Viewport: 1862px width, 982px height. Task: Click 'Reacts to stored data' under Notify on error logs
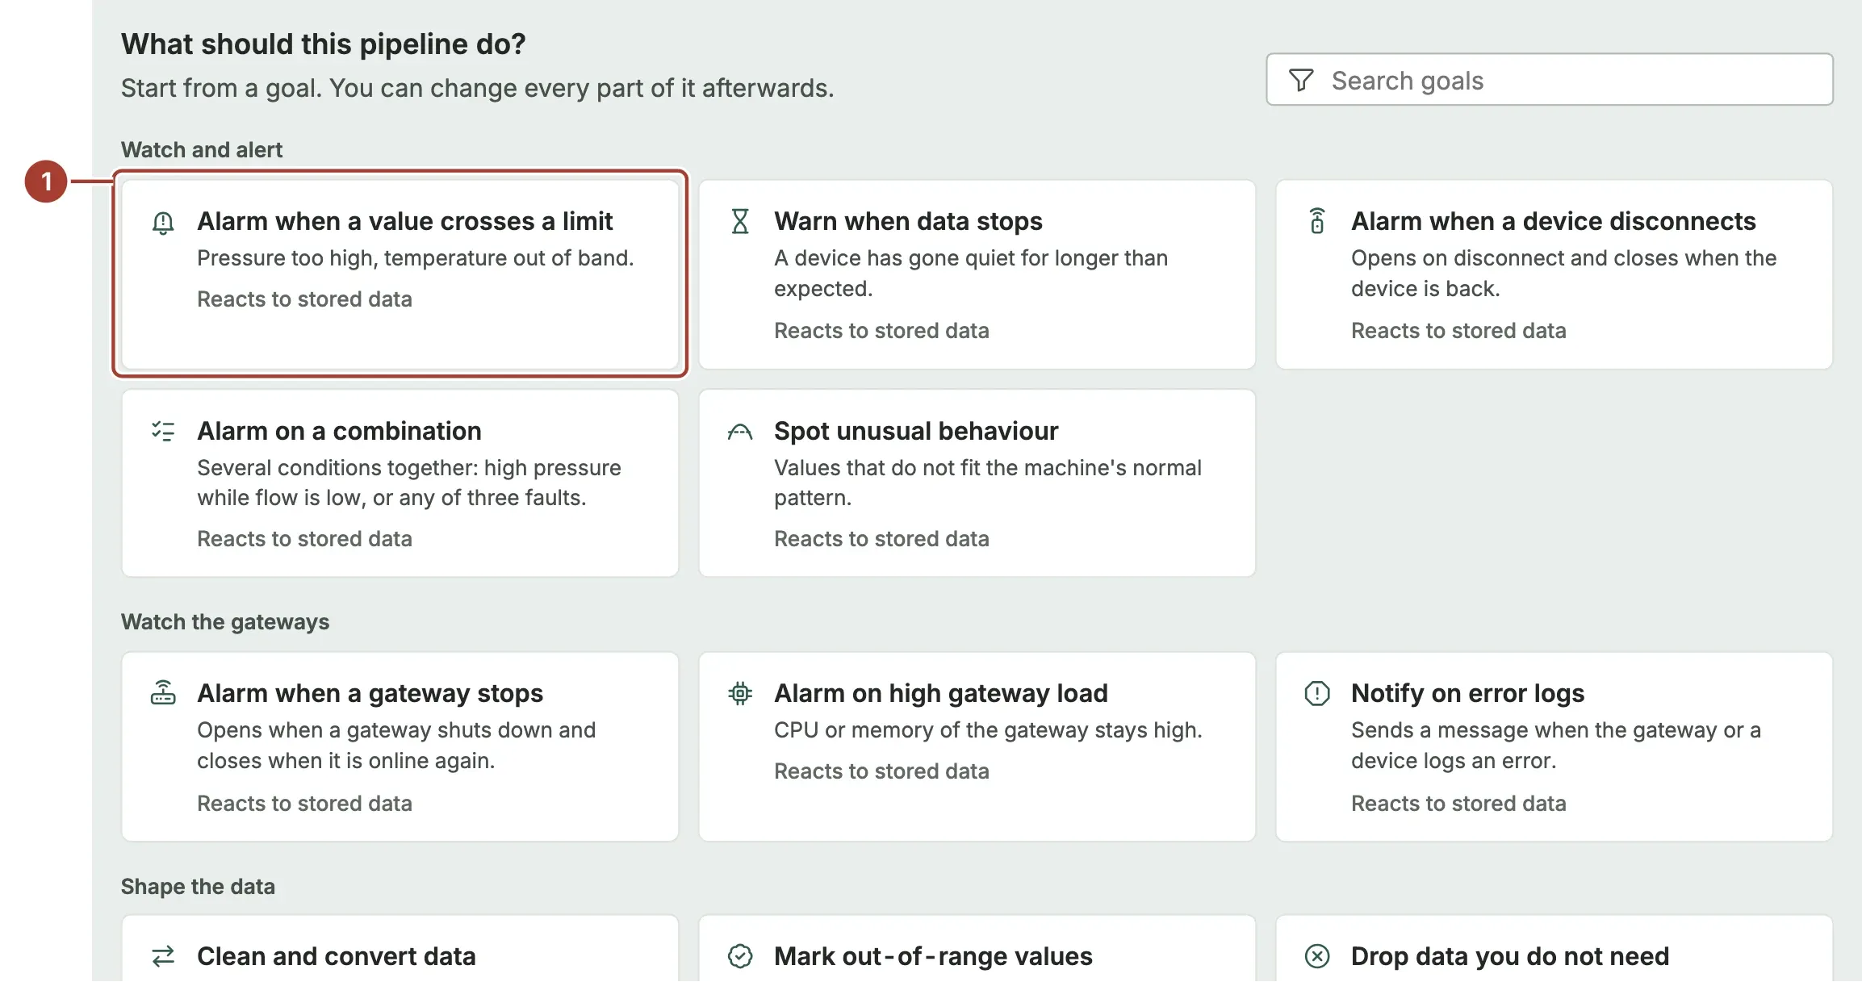1458,804
